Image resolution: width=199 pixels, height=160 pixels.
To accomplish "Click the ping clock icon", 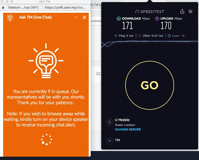I will 116,36.
